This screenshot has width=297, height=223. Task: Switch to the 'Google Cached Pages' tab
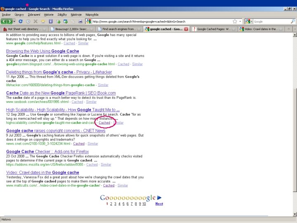coord(214,29)
